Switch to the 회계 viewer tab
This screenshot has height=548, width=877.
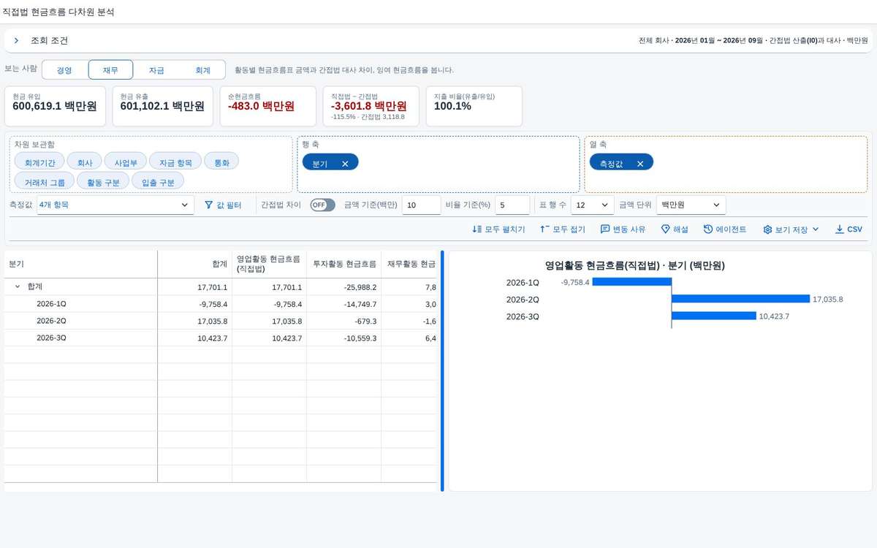click(202, 70)
